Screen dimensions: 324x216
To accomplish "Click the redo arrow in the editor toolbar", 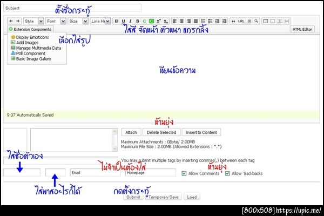I will tap(18, 21).
